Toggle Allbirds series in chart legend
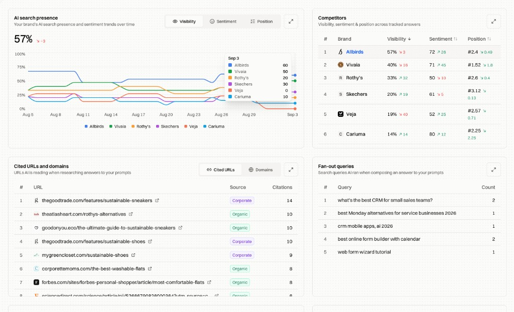 pyautogui.click(x=94, y=126)
